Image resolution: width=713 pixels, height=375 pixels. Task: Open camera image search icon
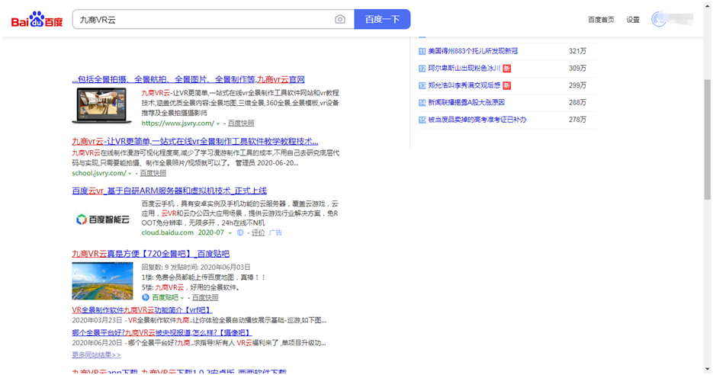[x=339, y=20]
